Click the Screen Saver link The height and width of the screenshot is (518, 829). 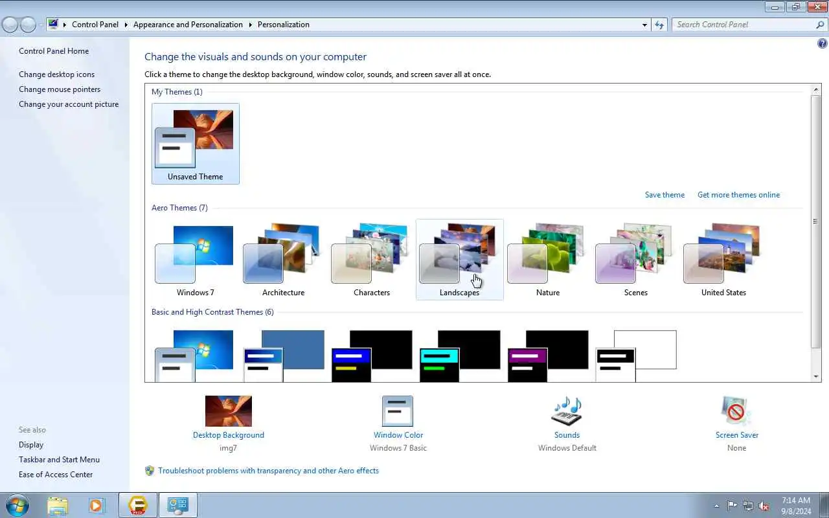[737, 435]
